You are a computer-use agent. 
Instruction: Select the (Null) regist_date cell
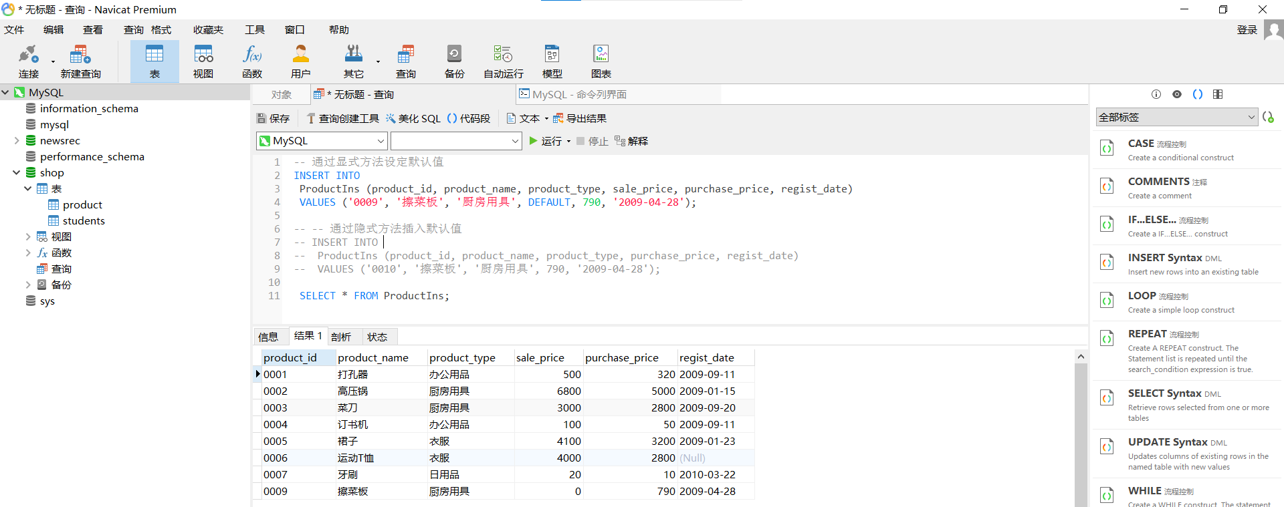point(716,458)
